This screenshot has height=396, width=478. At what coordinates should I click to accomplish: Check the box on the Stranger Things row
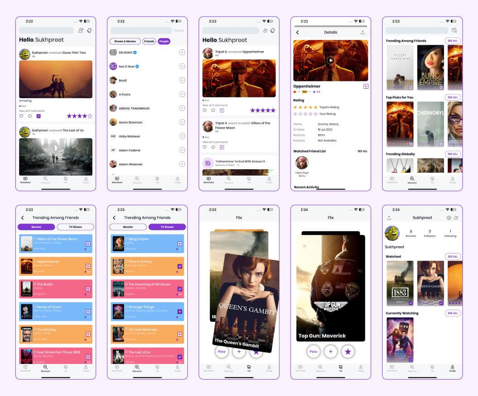[180, 311]
